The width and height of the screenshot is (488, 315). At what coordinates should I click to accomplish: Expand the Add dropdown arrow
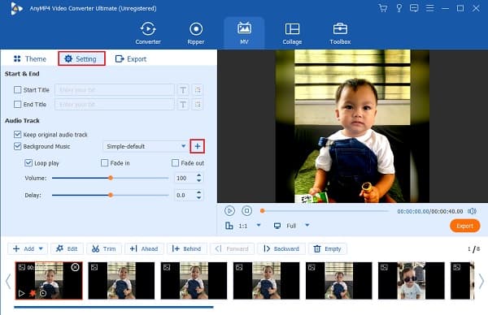pyautogui.click(x=41, y=248)
